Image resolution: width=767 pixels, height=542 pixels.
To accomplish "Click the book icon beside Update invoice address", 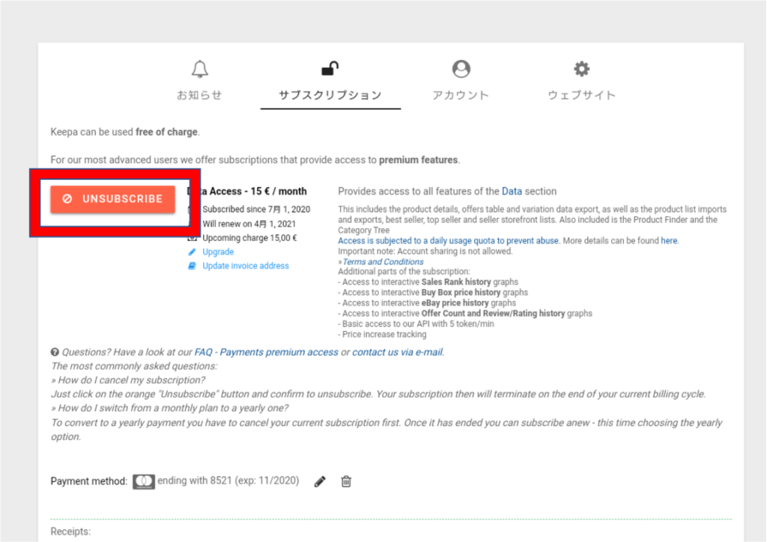I will coord(192,266).
